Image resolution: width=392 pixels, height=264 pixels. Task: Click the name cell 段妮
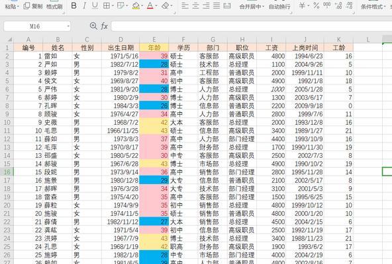[x=58, y=172]
